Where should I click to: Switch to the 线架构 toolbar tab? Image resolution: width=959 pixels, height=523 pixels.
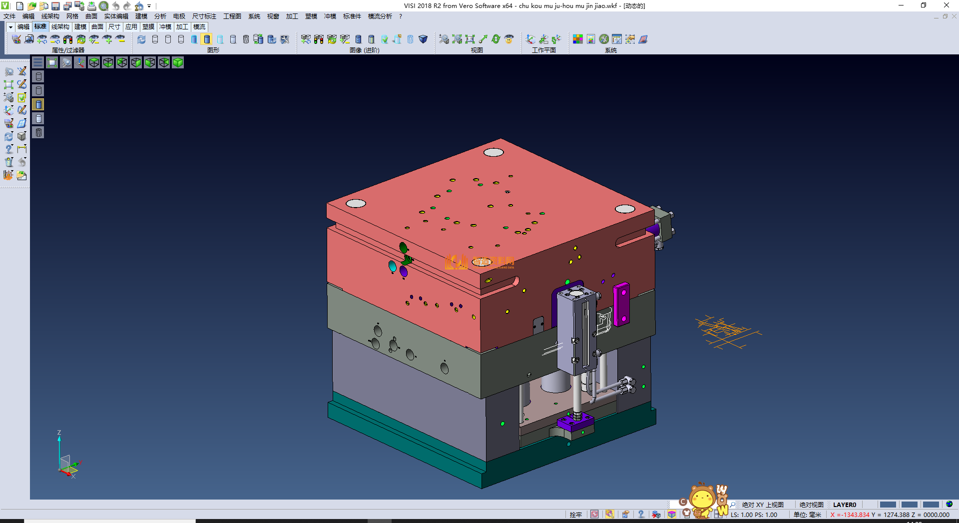coord(60,27)
